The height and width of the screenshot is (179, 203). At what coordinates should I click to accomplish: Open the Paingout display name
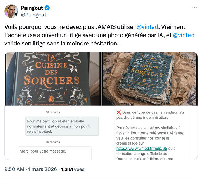pos(32,8)
